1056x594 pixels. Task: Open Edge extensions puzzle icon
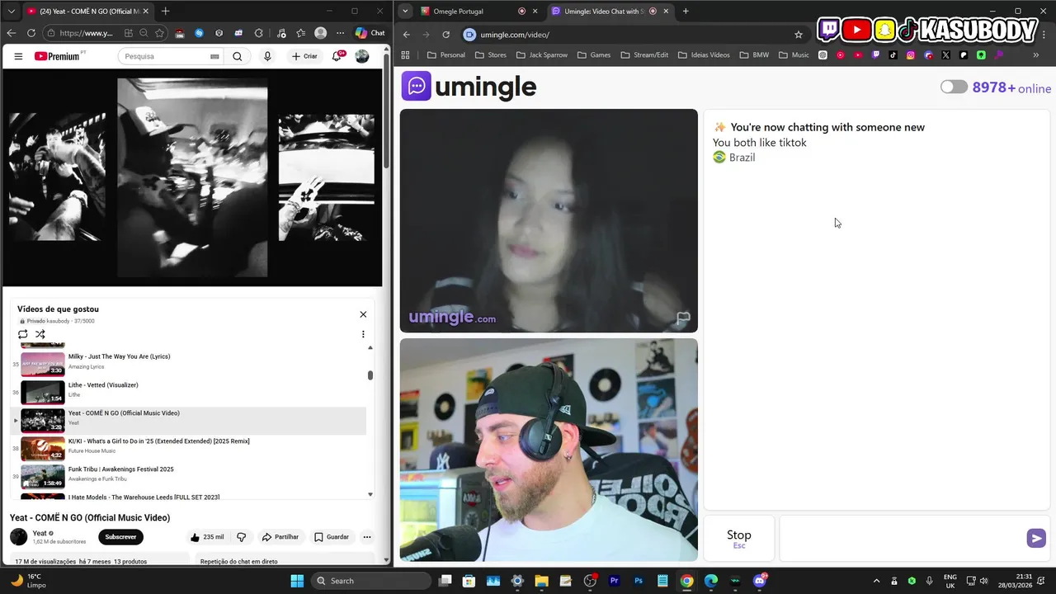(259, 33)
